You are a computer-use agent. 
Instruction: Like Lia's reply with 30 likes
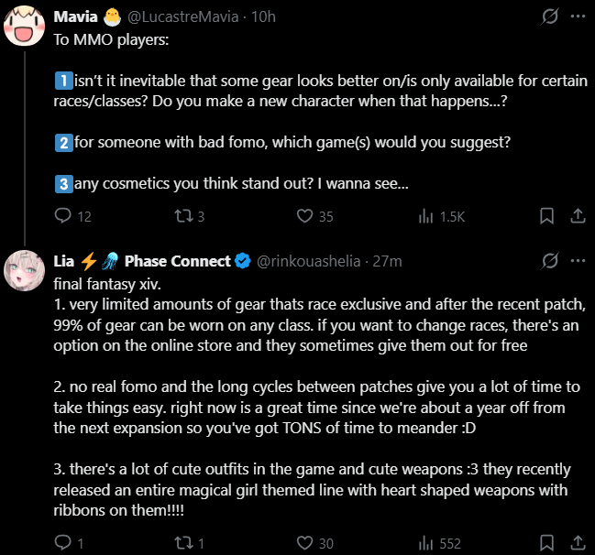click(305, 543)
